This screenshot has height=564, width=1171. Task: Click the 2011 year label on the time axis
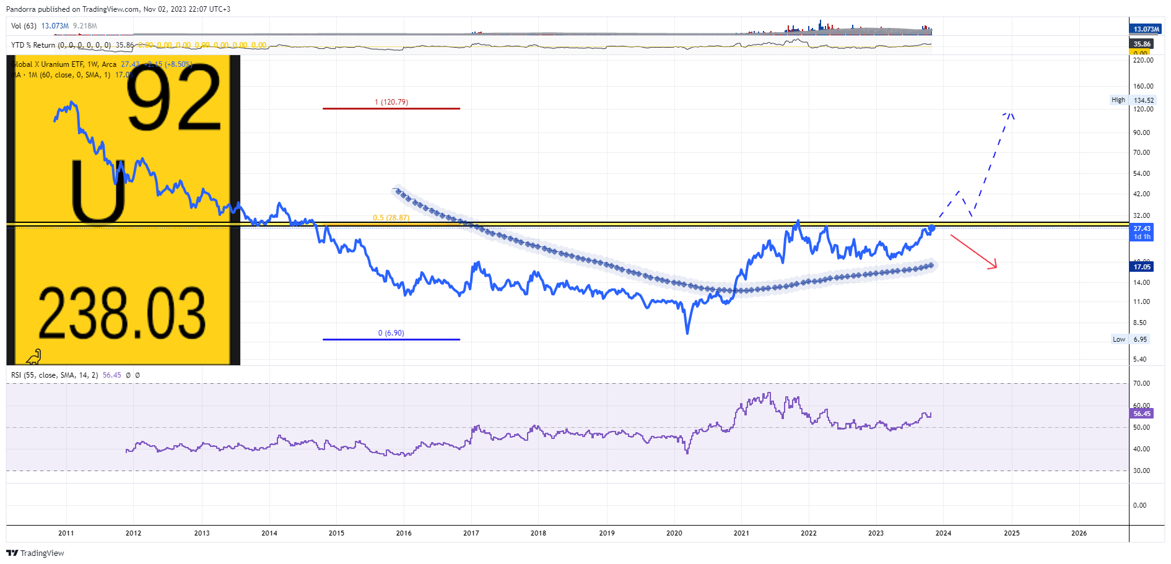(66, 534)
